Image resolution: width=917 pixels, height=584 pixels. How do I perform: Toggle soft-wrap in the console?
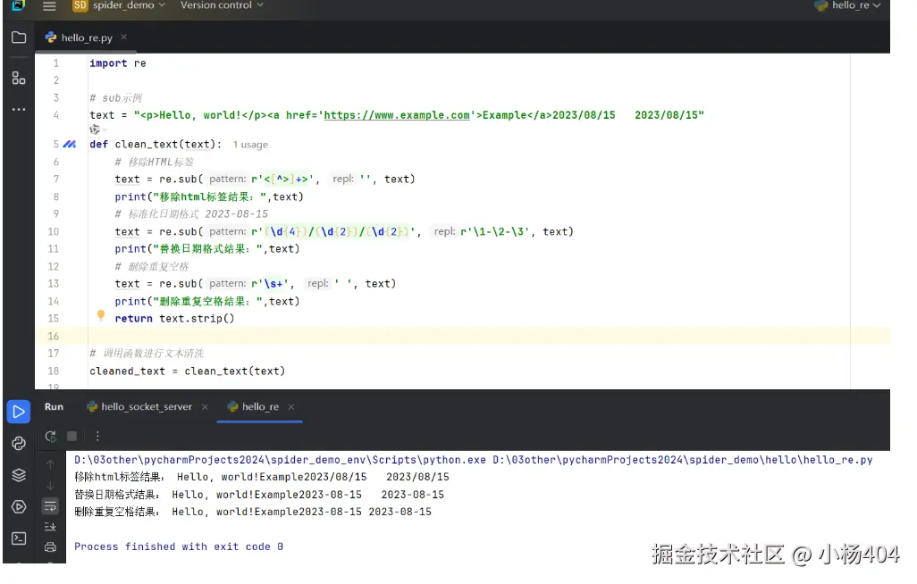[50, 506]
